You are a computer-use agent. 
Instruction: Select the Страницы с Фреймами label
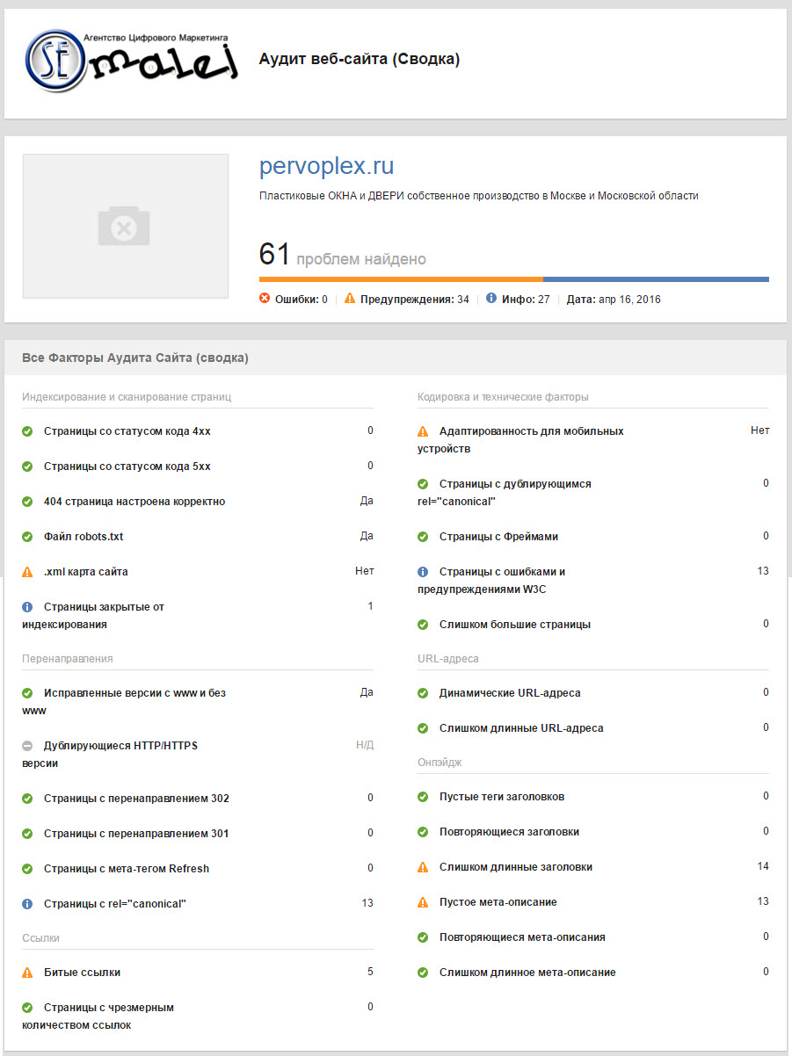pyautogui.click(x=498, y=537)
